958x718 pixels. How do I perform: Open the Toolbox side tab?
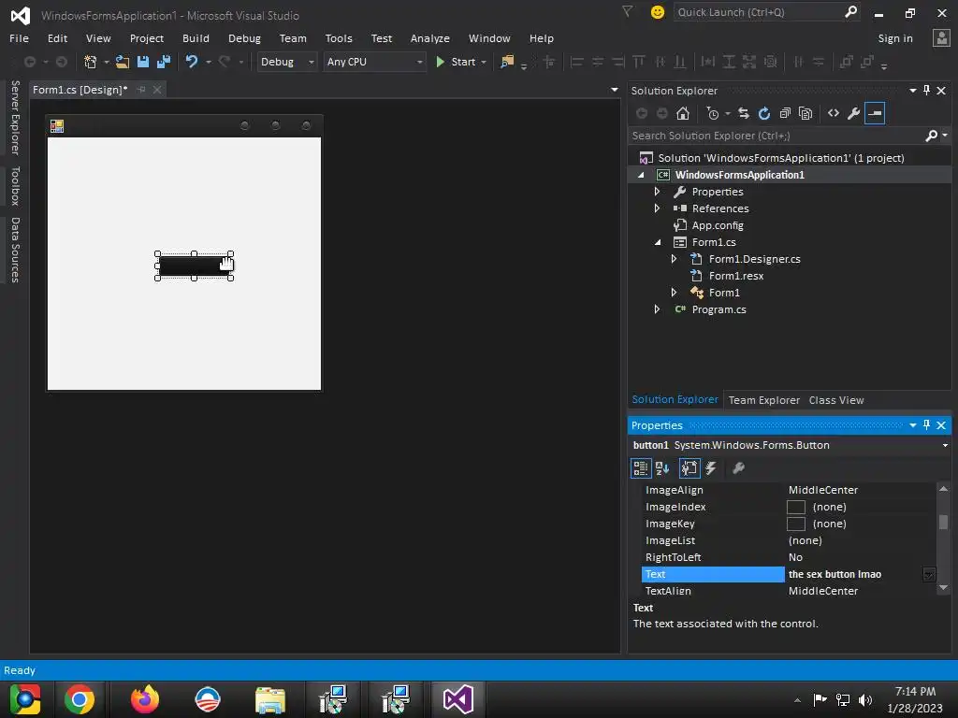(15, 186)
